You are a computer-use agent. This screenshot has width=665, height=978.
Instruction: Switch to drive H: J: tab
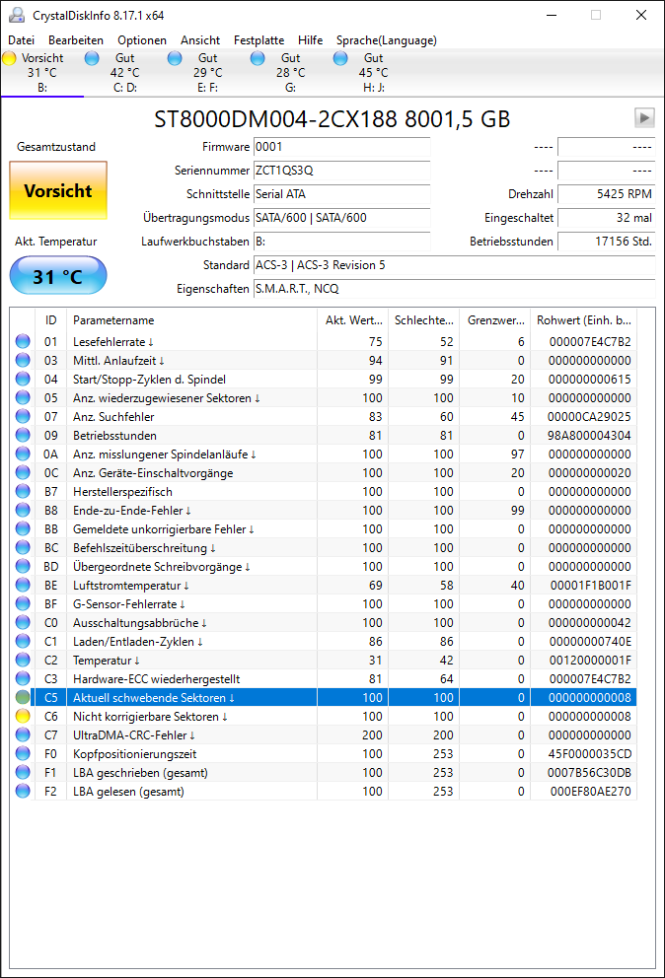click(373, 72)
